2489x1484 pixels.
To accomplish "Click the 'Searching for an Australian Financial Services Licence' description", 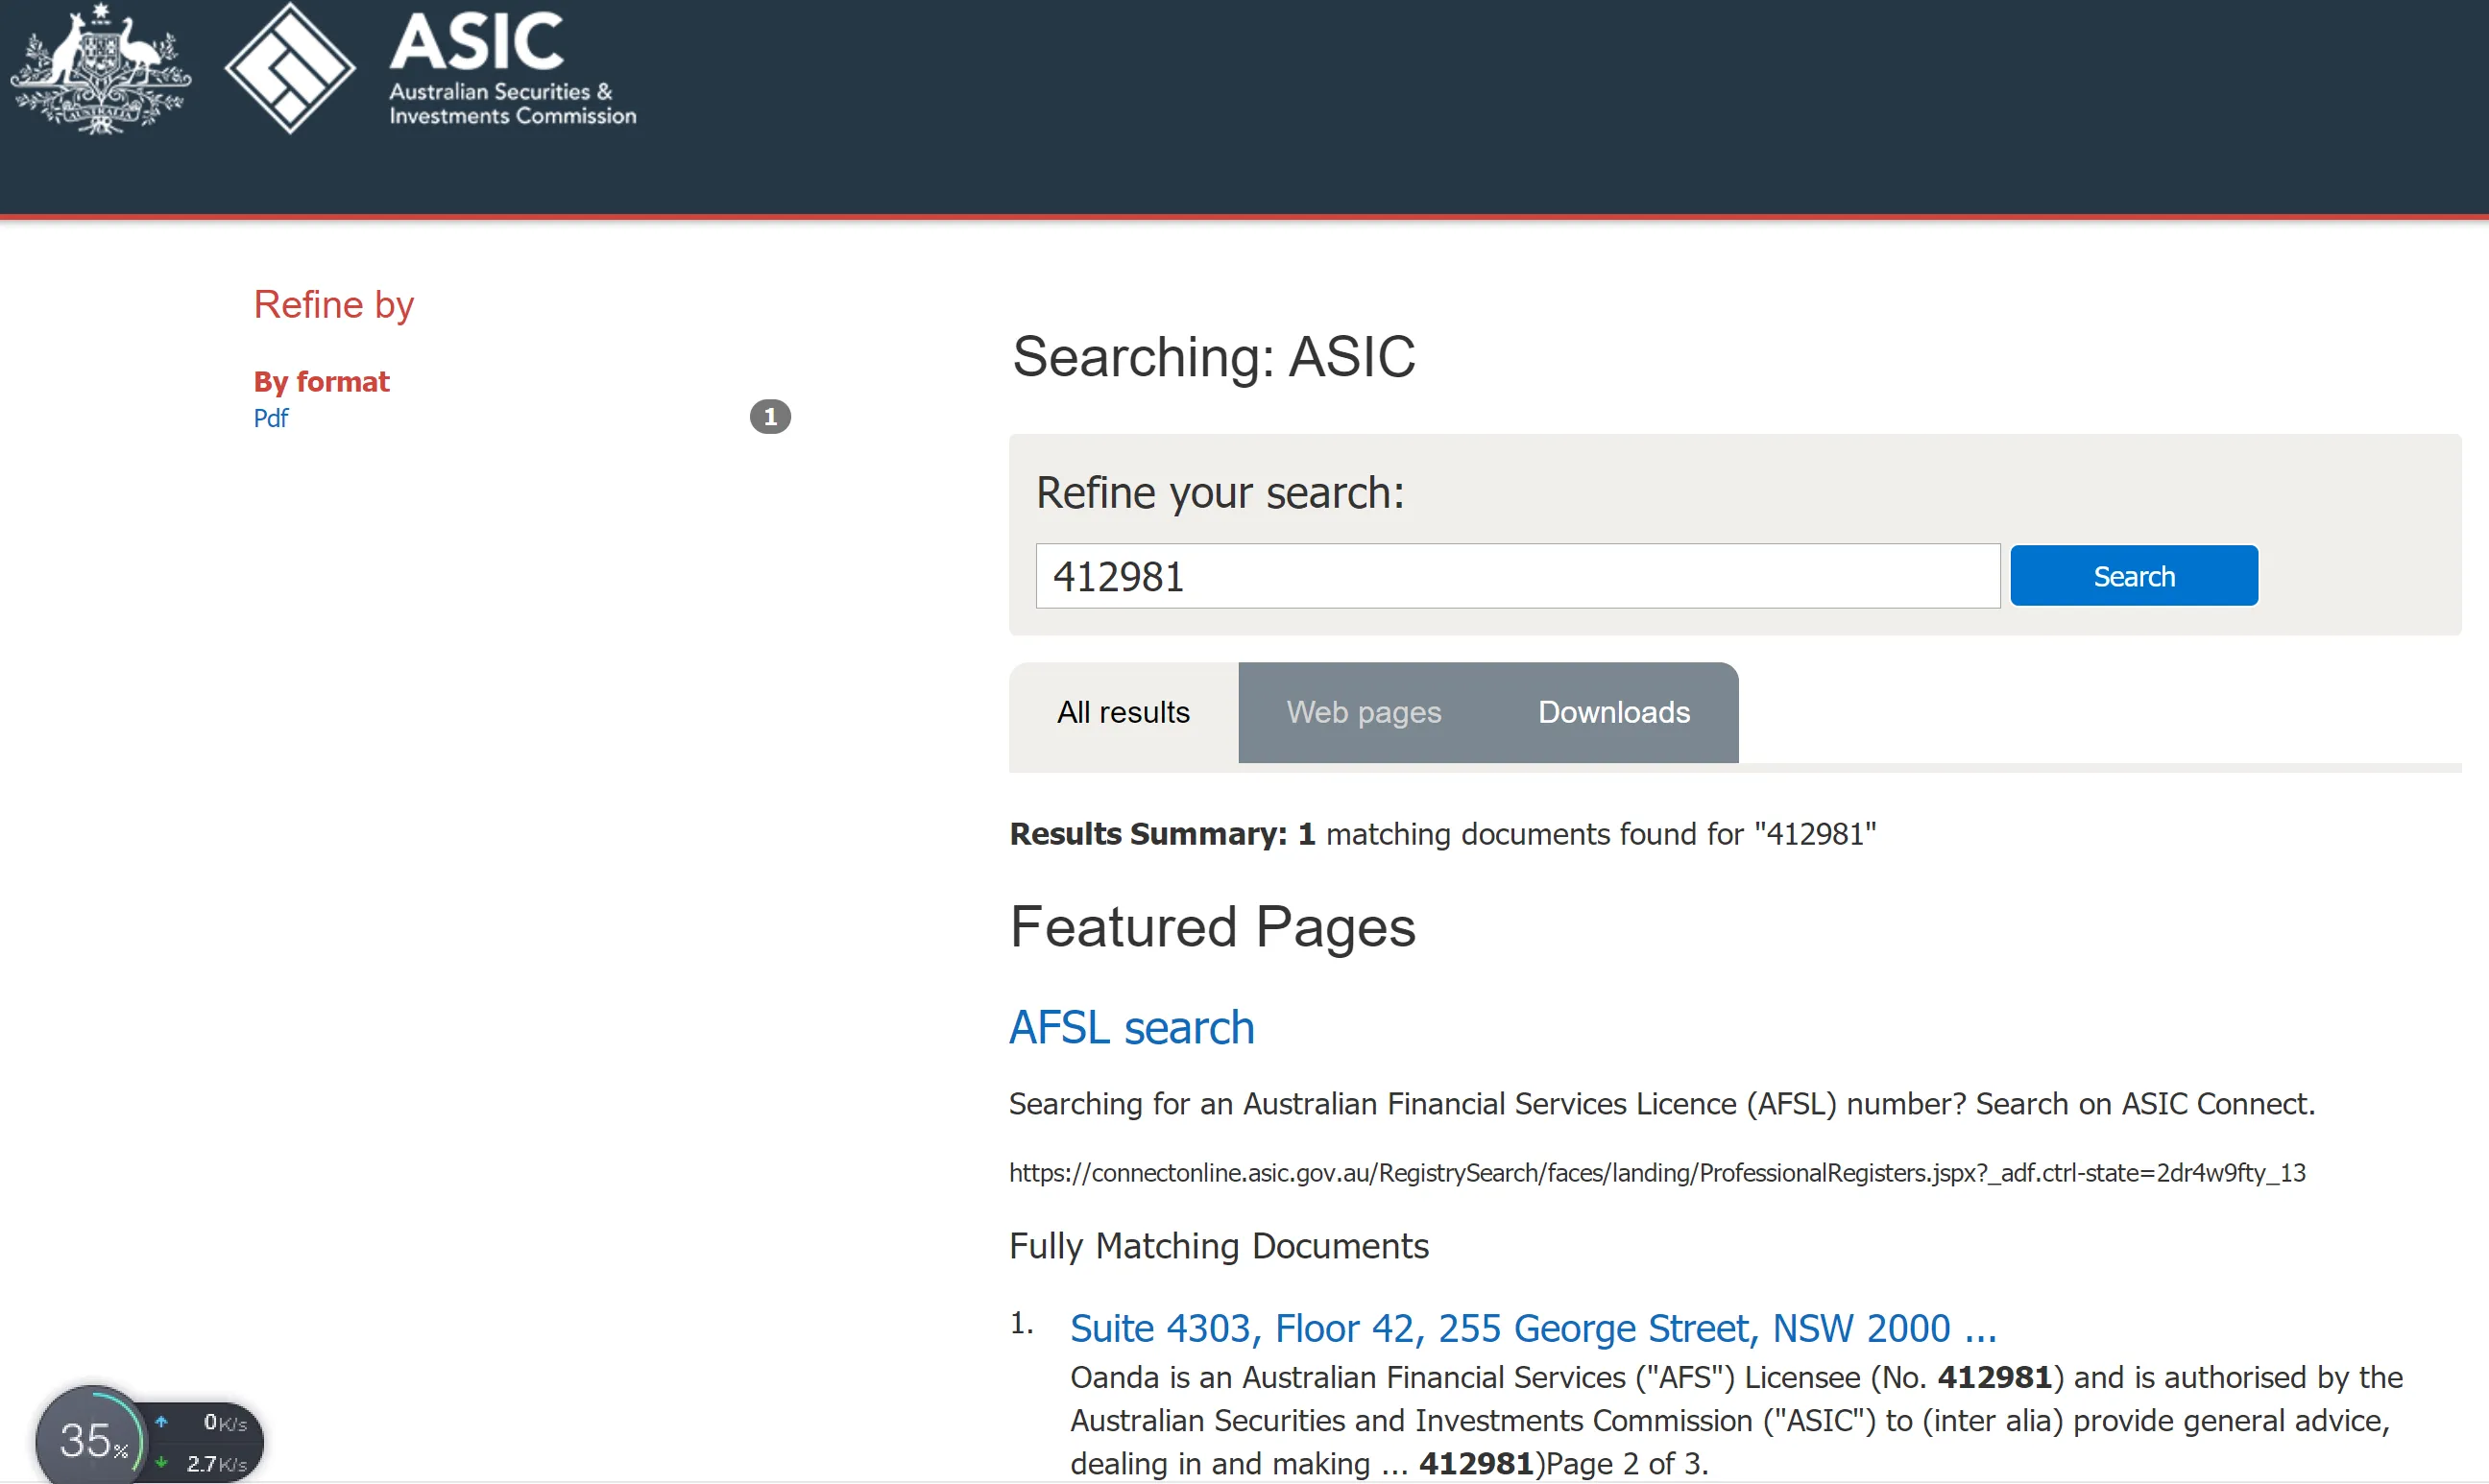I will (1661, 1103).
